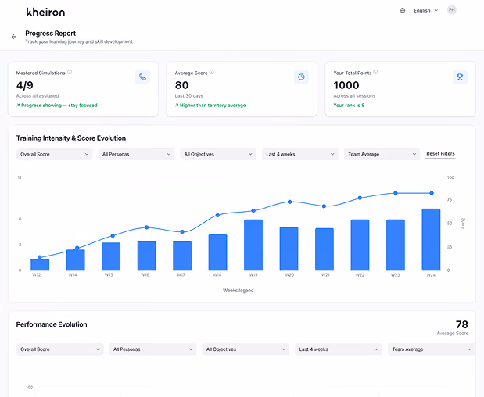Open the English language dropdown
Viewport: 484px width, 397px height.
point(425,10)
